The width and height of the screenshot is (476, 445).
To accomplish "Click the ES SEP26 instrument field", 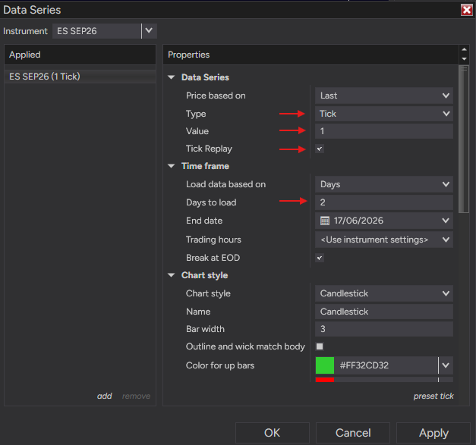I will (96, 31).
